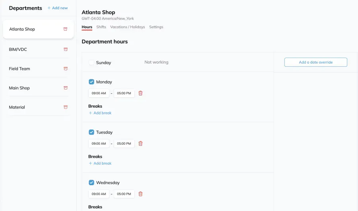Delete Tuesday hours with trash icon
Image resolution: width=358 pixels, height=211 pixels.
pos(140,143)
